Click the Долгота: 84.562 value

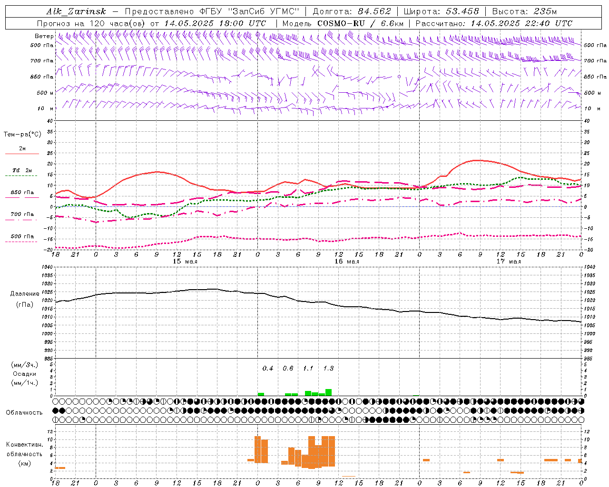coord(352,11)
